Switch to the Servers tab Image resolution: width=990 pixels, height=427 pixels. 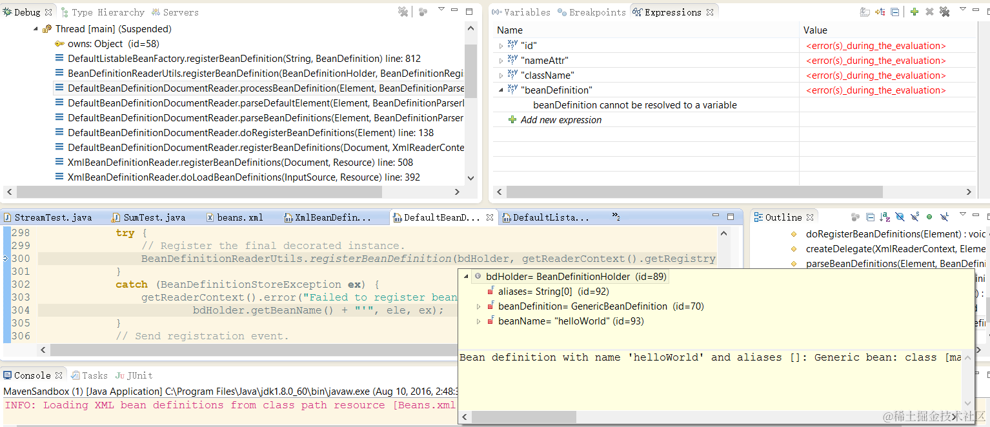pos(175,12)
